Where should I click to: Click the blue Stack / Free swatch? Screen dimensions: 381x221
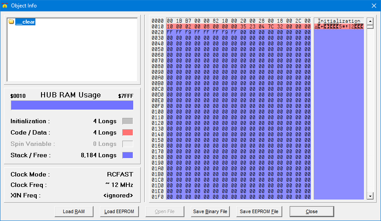point(128,155)
